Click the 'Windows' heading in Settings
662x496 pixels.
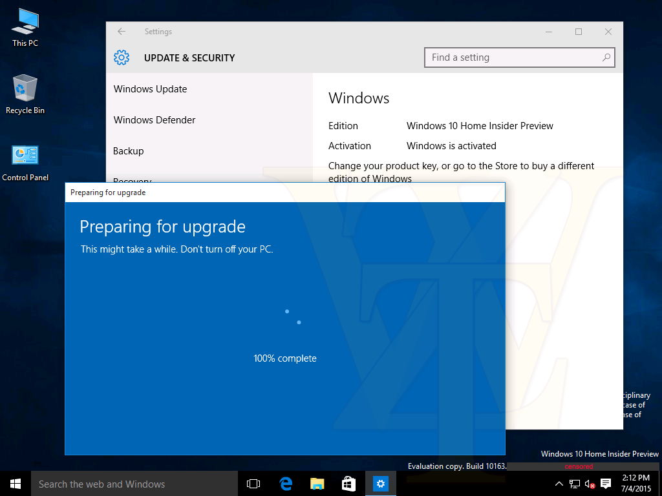tap(359, 98)
